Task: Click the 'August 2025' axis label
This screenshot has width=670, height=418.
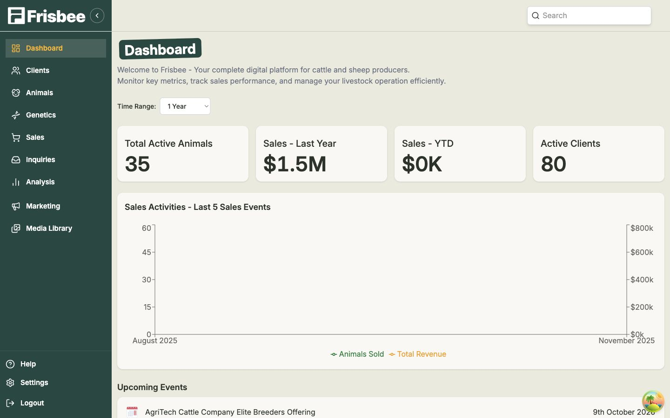Action: pyautogui.click(x=155, y=341)
